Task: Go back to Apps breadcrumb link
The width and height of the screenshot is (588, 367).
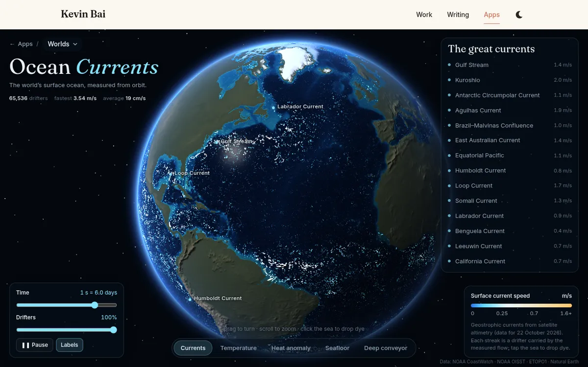Action: 21,44
